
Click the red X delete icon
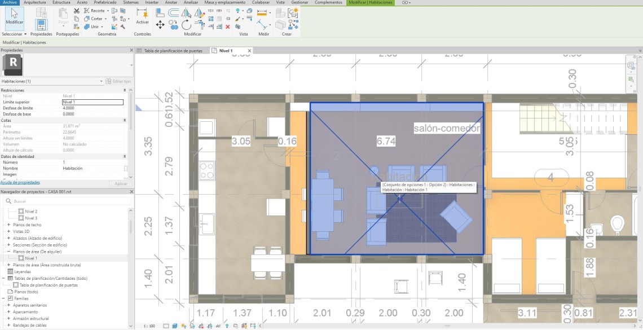pyautogui.click(x=227, y=27)
